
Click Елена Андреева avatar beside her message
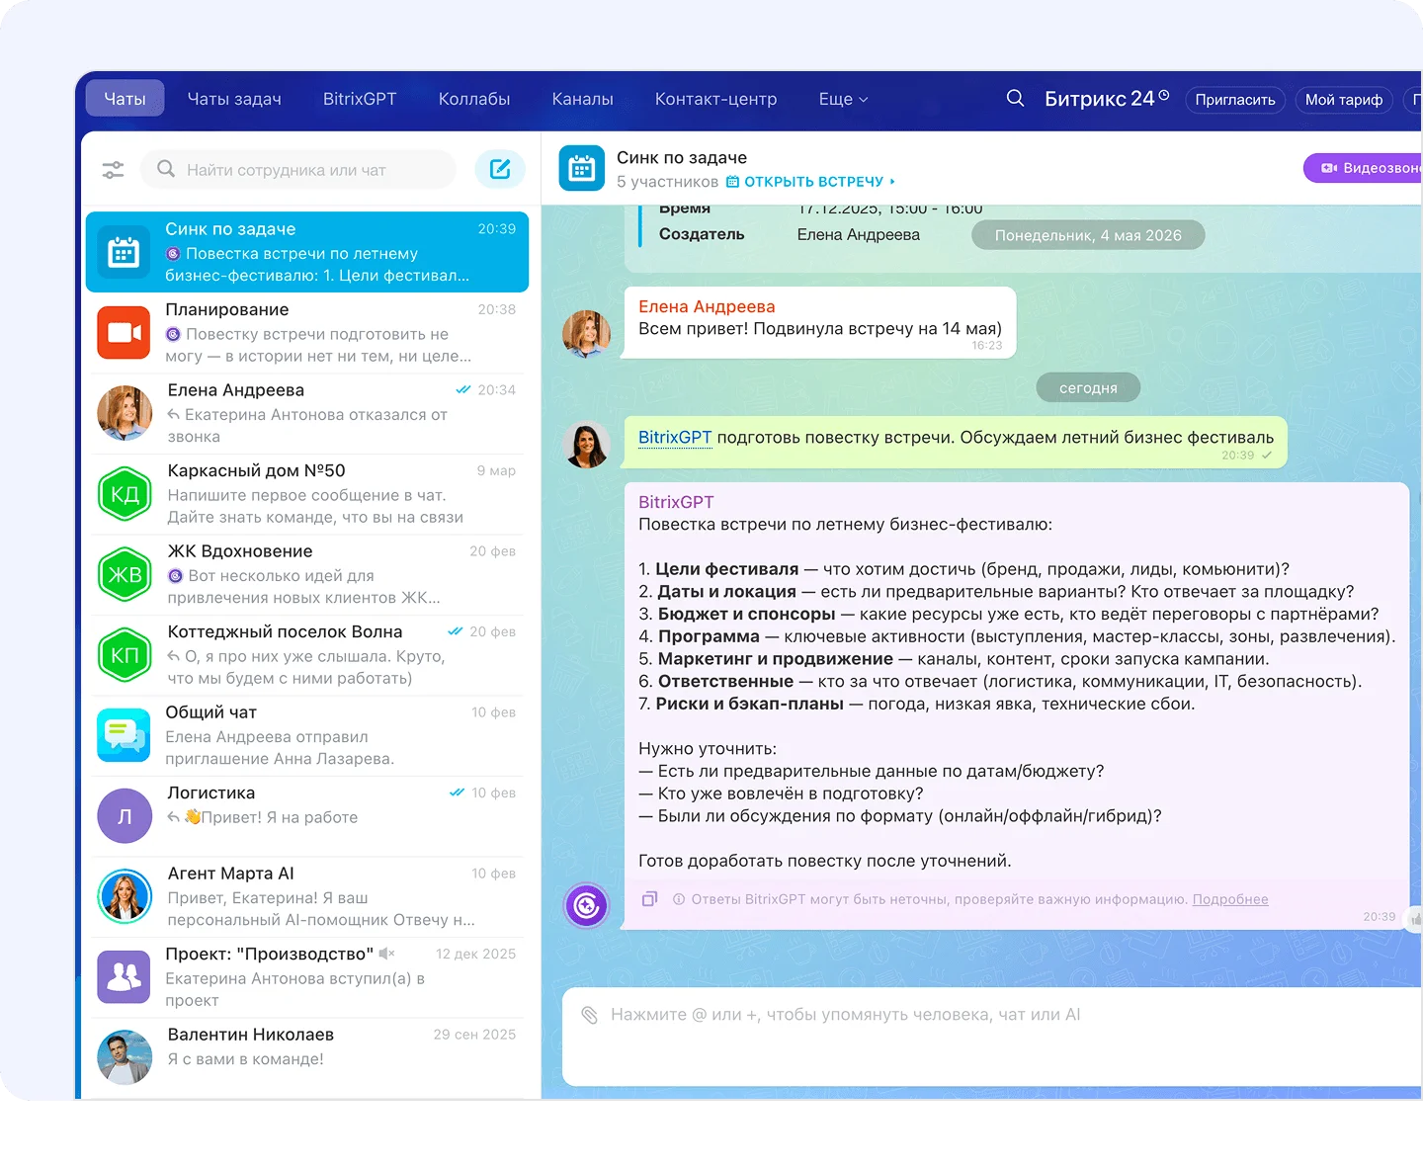(x=587, y=334)
